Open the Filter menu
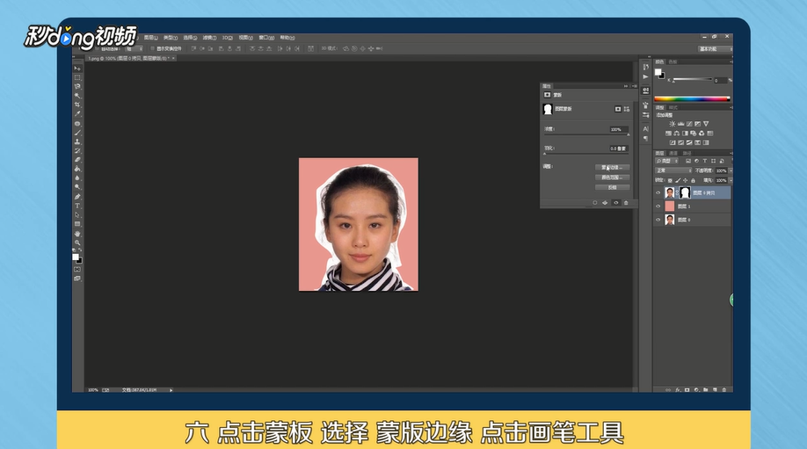This screenshot has height=449, width=807. coord(209,38)
